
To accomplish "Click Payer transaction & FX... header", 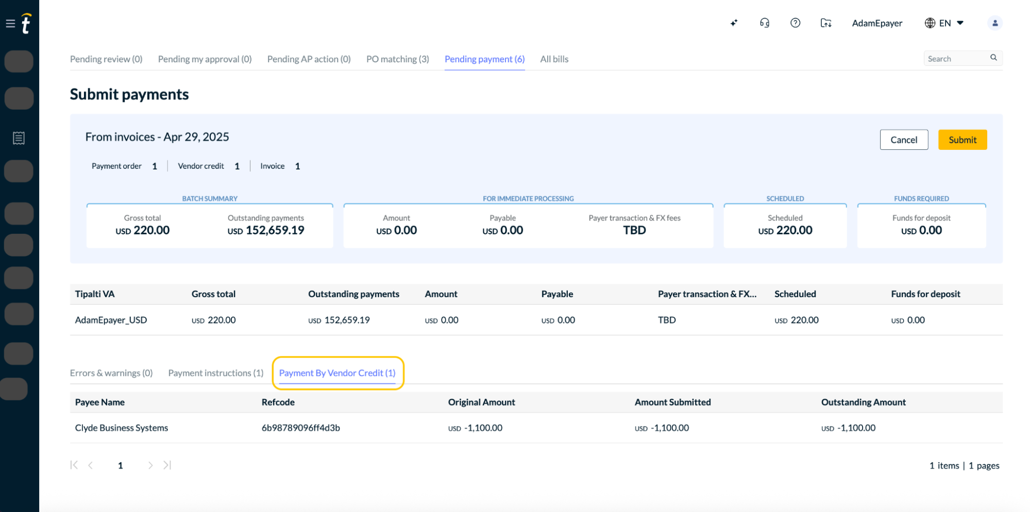I will (x=707, y=294).
